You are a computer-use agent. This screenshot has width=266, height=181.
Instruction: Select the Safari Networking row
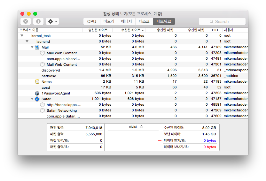coord(133,110)
